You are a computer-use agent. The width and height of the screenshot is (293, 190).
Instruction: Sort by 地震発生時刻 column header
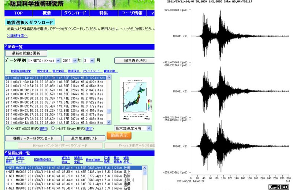pyautogui.click(x=21, y=71)
